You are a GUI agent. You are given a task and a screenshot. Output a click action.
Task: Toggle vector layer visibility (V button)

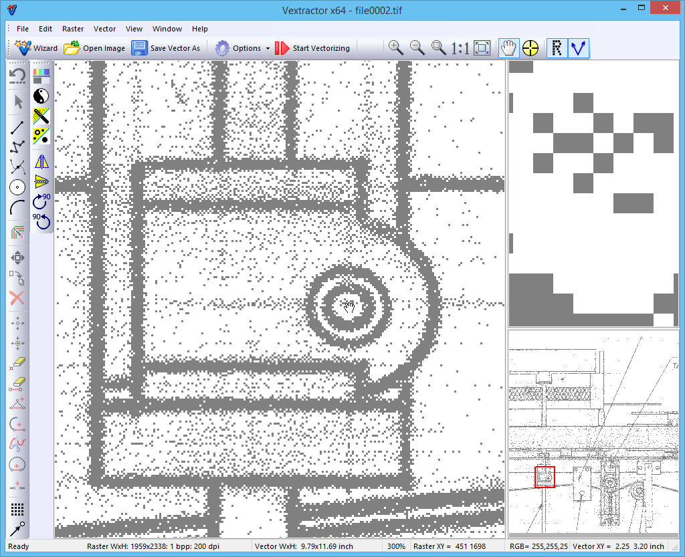click(578, 47)
